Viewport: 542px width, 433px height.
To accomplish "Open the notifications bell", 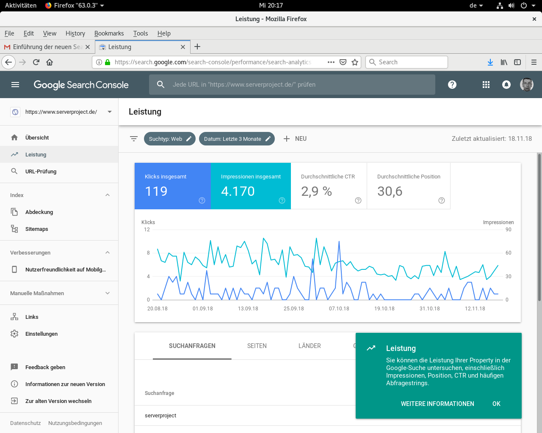I will click(x=506, y=85).
